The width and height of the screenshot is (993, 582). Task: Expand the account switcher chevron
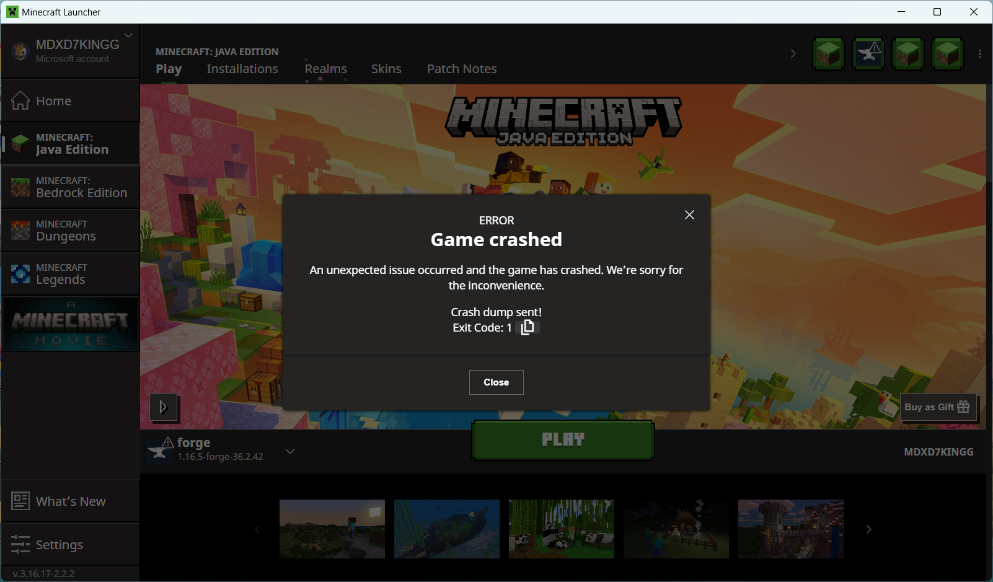(128, 35)
